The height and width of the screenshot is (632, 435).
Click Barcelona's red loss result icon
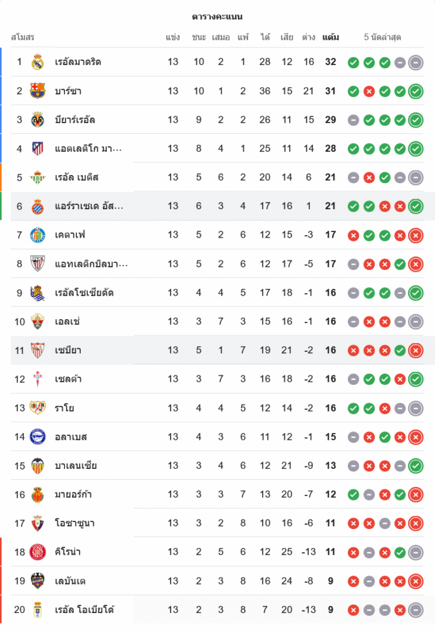coord(369,92)
